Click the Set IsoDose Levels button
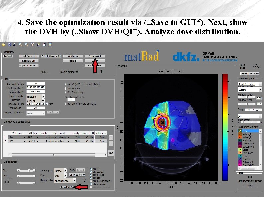 pos(250,74)
